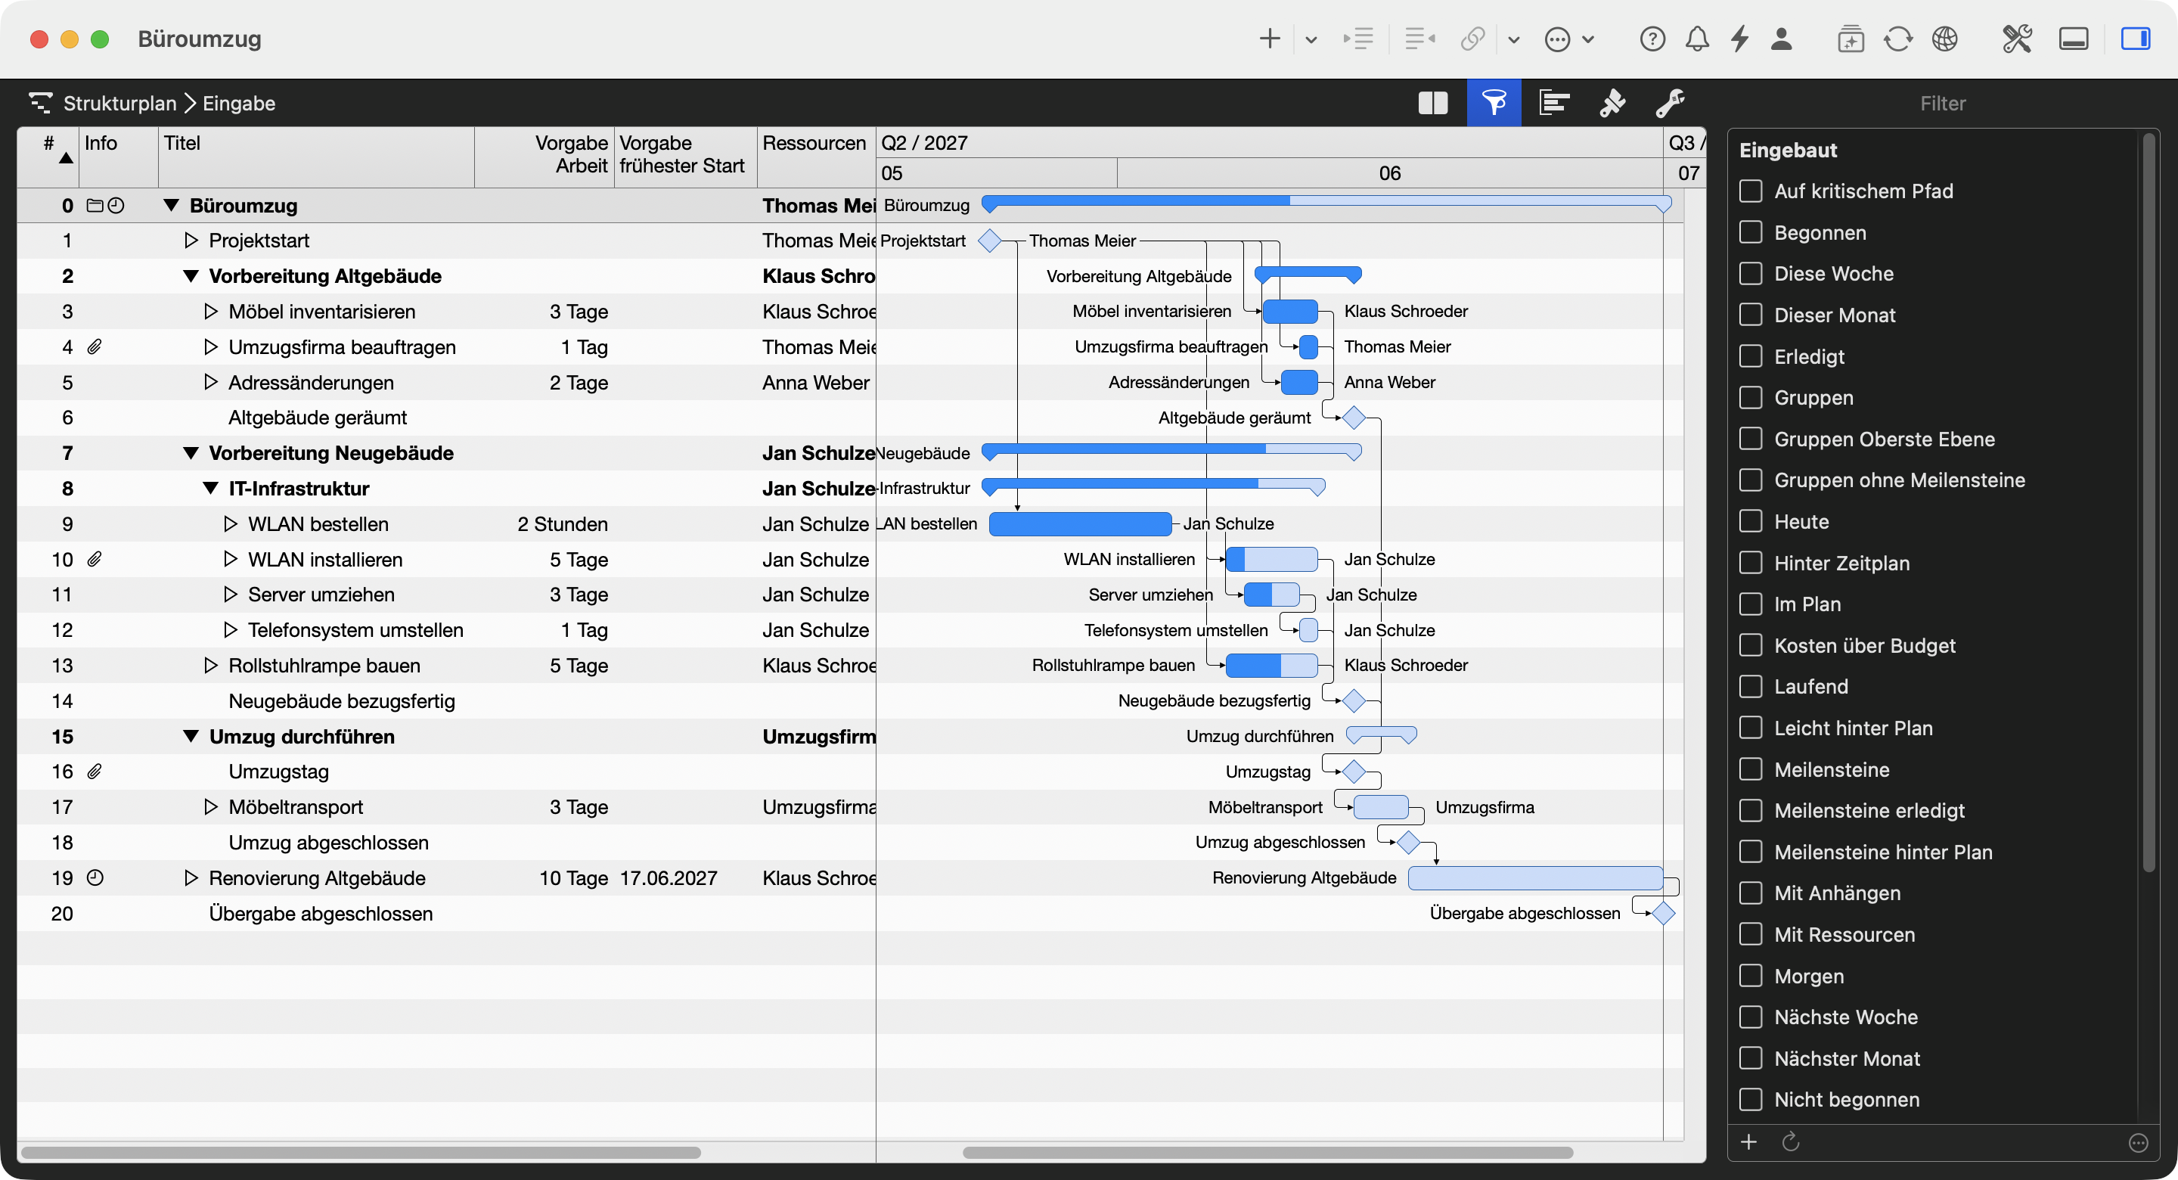Click the user account person icon
The image size is (2178, 1180).
pyautogui.click(x=1782, y=39)
